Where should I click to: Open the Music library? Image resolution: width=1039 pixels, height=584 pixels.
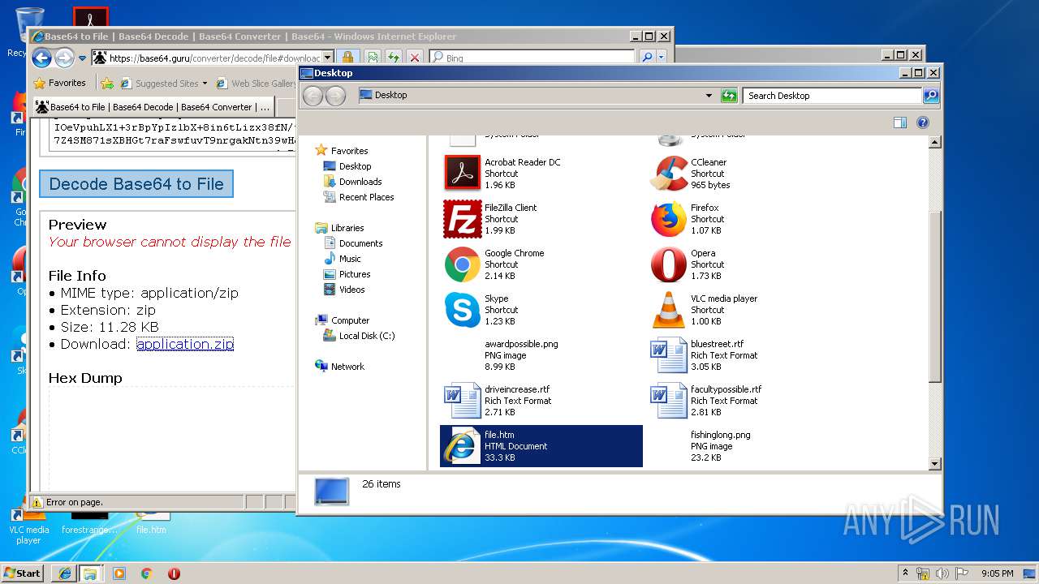[x=342, y=259]
